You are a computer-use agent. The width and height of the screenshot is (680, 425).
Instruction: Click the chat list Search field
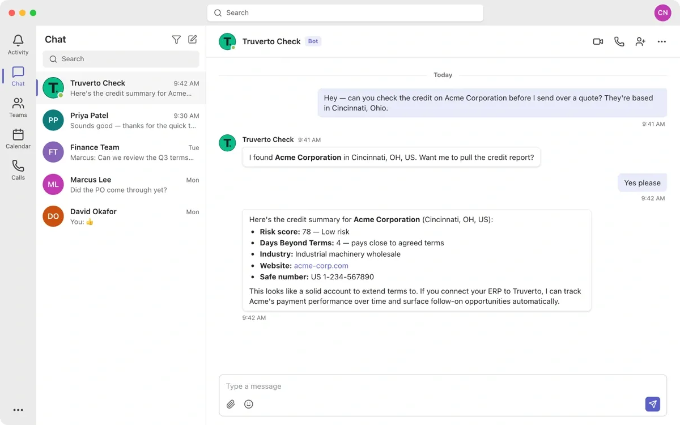point(121,59)
